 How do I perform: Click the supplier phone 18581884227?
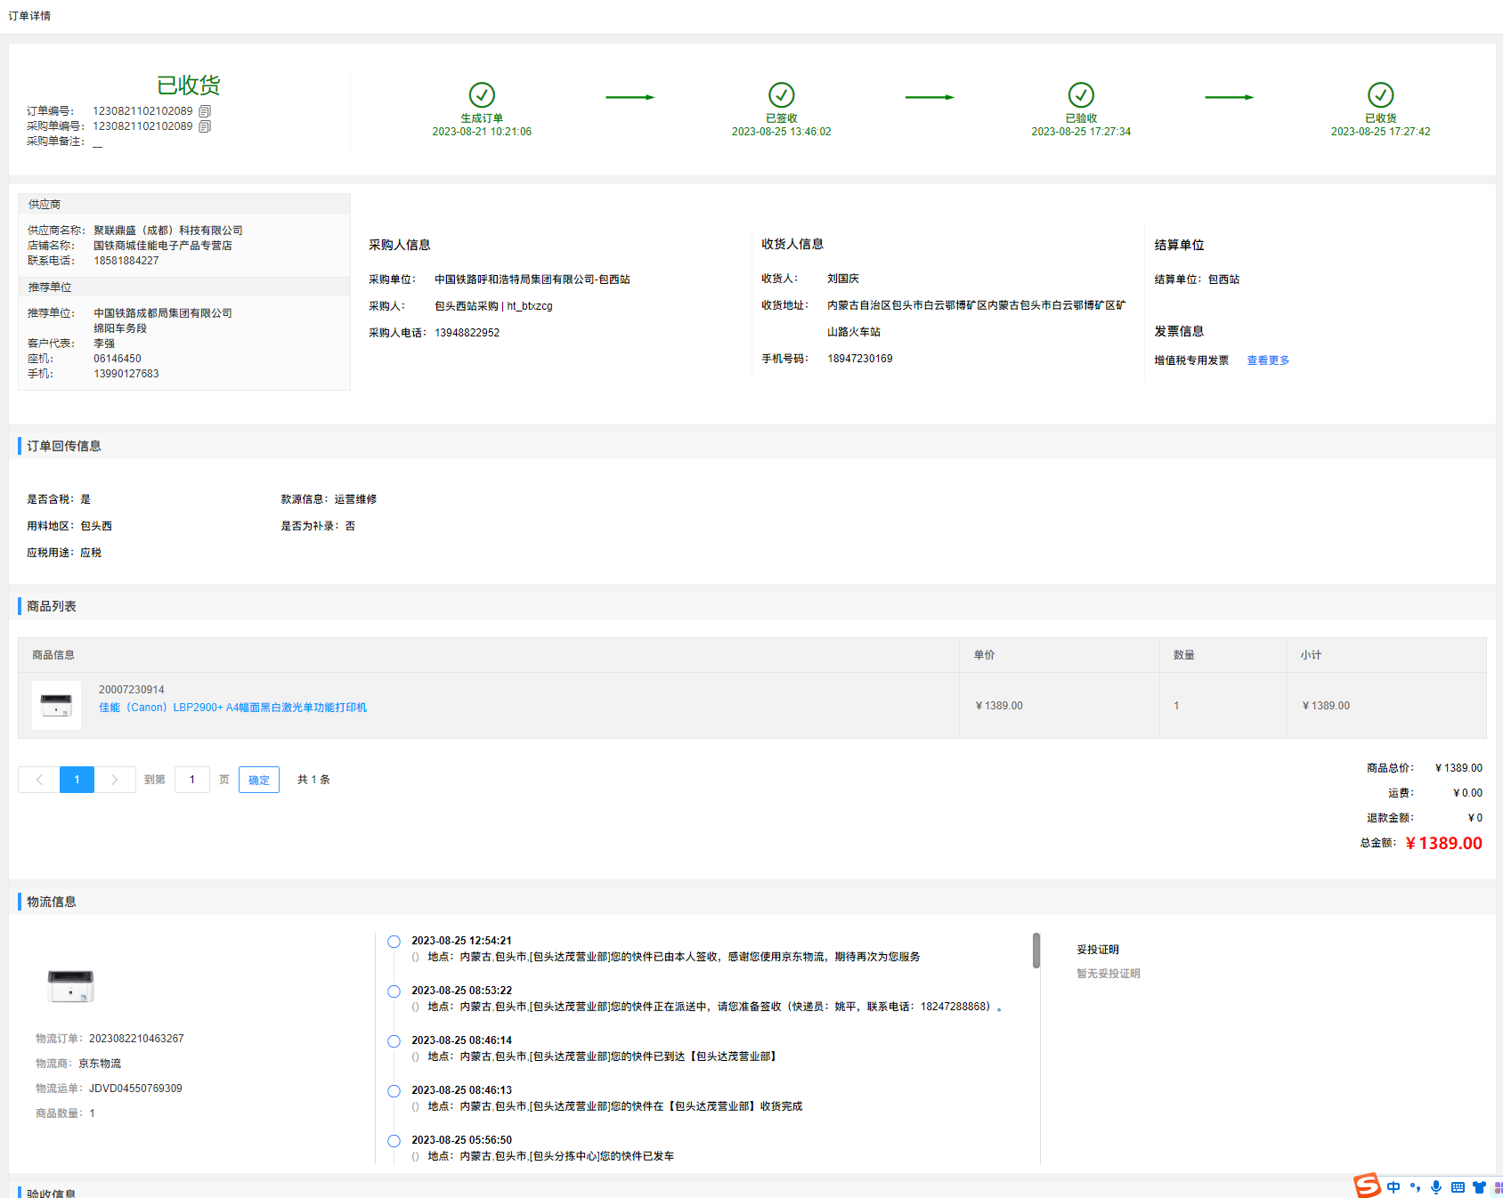coord(126,261)
